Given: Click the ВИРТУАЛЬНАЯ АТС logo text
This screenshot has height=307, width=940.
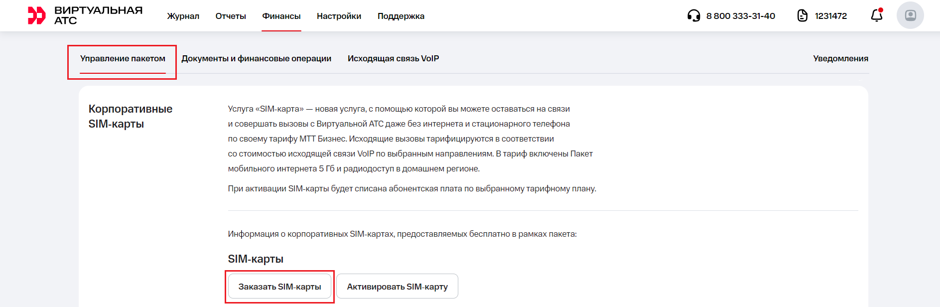Looking at the screenshot, I should 98,15.
